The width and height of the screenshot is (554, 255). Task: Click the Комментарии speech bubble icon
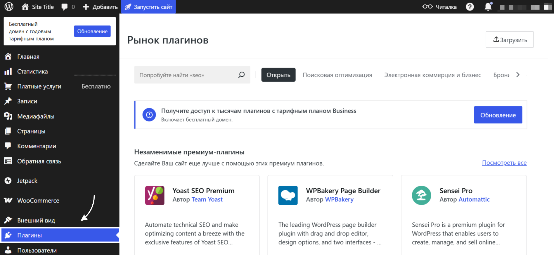coord(8,146)
